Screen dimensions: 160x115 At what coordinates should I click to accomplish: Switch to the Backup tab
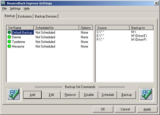(10, 16)
